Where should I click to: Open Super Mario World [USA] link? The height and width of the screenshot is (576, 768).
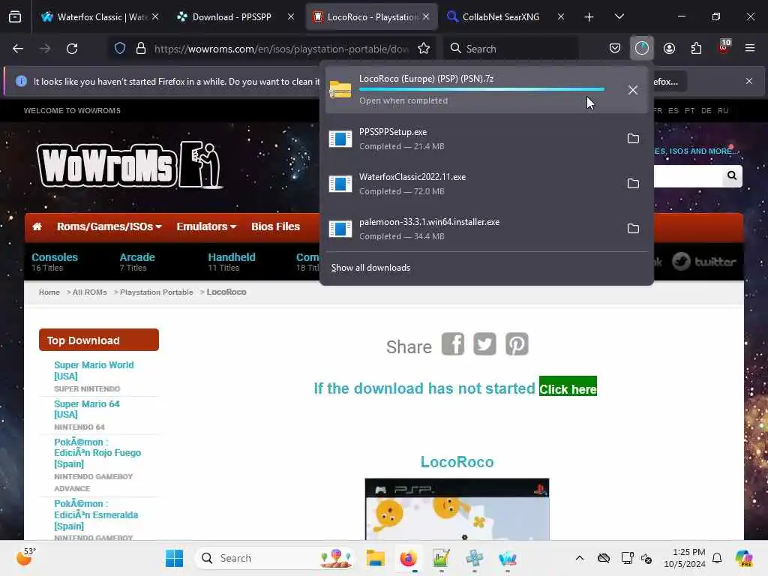(x=94, y=370)
